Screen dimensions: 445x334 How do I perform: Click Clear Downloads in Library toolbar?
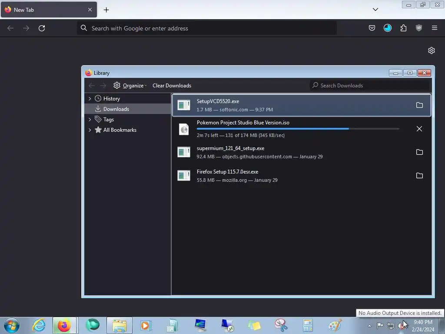tap(172, 86)
